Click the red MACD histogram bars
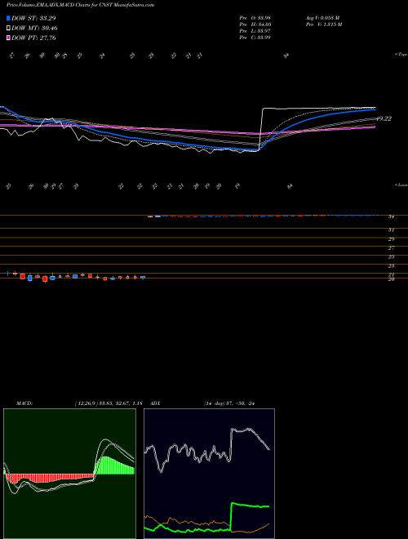Screen dimensions: 408x539 pos(51,478)
